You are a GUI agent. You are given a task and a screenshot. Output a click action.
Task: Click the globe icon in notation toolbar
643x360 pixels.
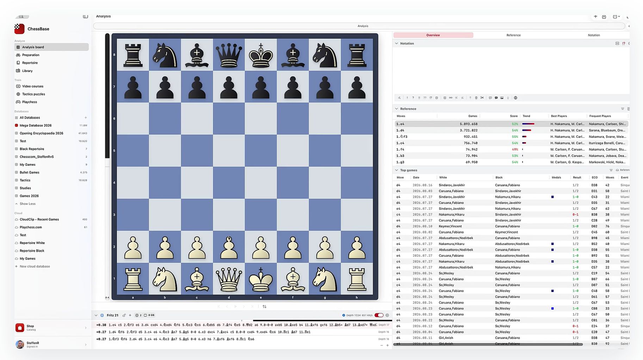515,98
